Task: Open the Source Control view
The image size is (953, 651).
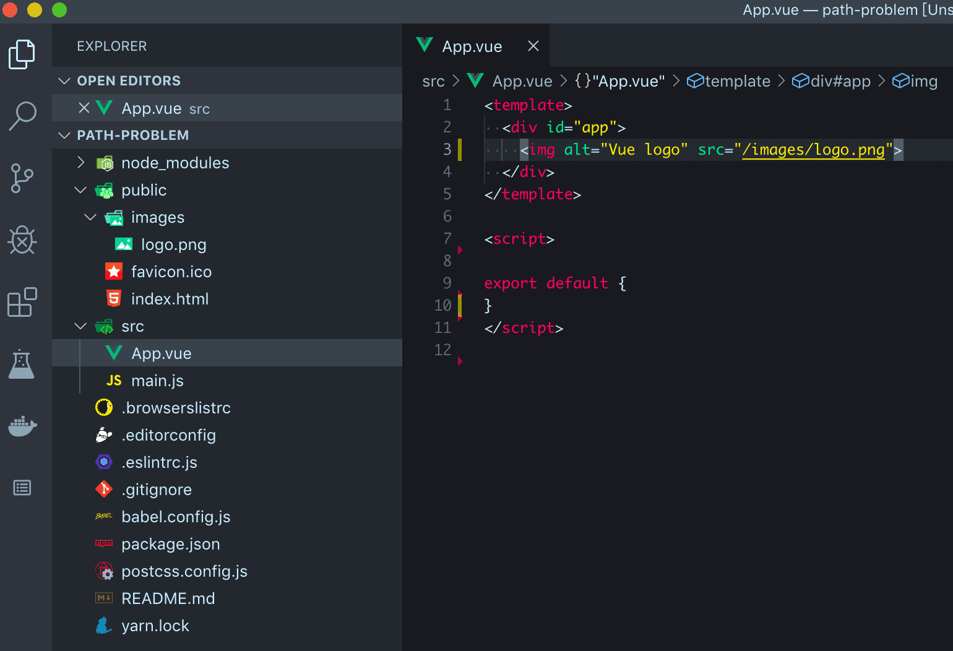Action: [22, 178]
